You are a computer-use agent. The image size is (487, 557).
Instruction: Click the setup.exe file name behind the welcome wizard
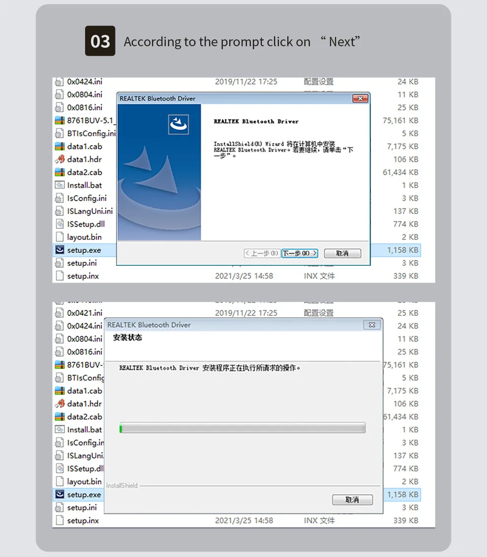84,250
